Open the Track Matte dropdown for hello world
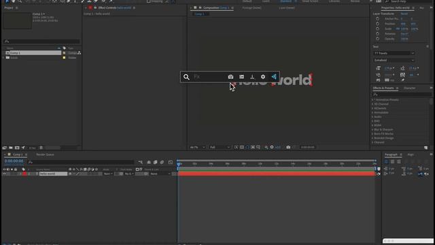This screenshot has height=245, width=435. pos(129,174)
